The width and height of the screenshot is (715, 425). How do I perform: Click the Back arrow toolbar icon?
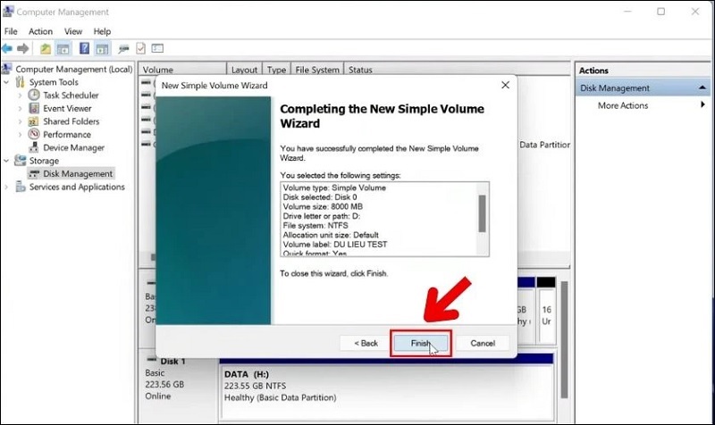(8, 48)
